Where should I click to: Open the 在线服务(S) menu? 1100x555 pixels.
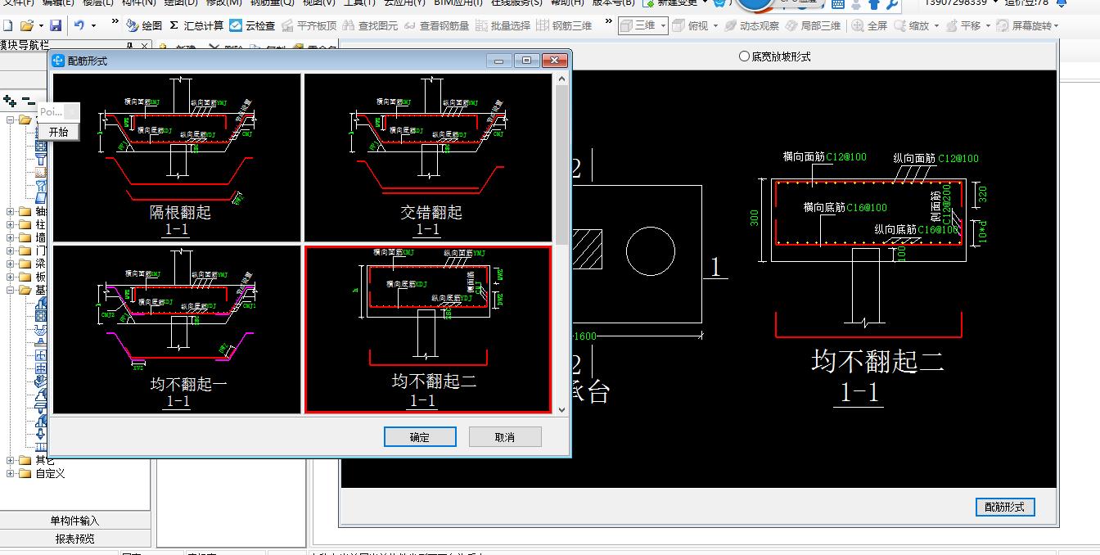516,3
